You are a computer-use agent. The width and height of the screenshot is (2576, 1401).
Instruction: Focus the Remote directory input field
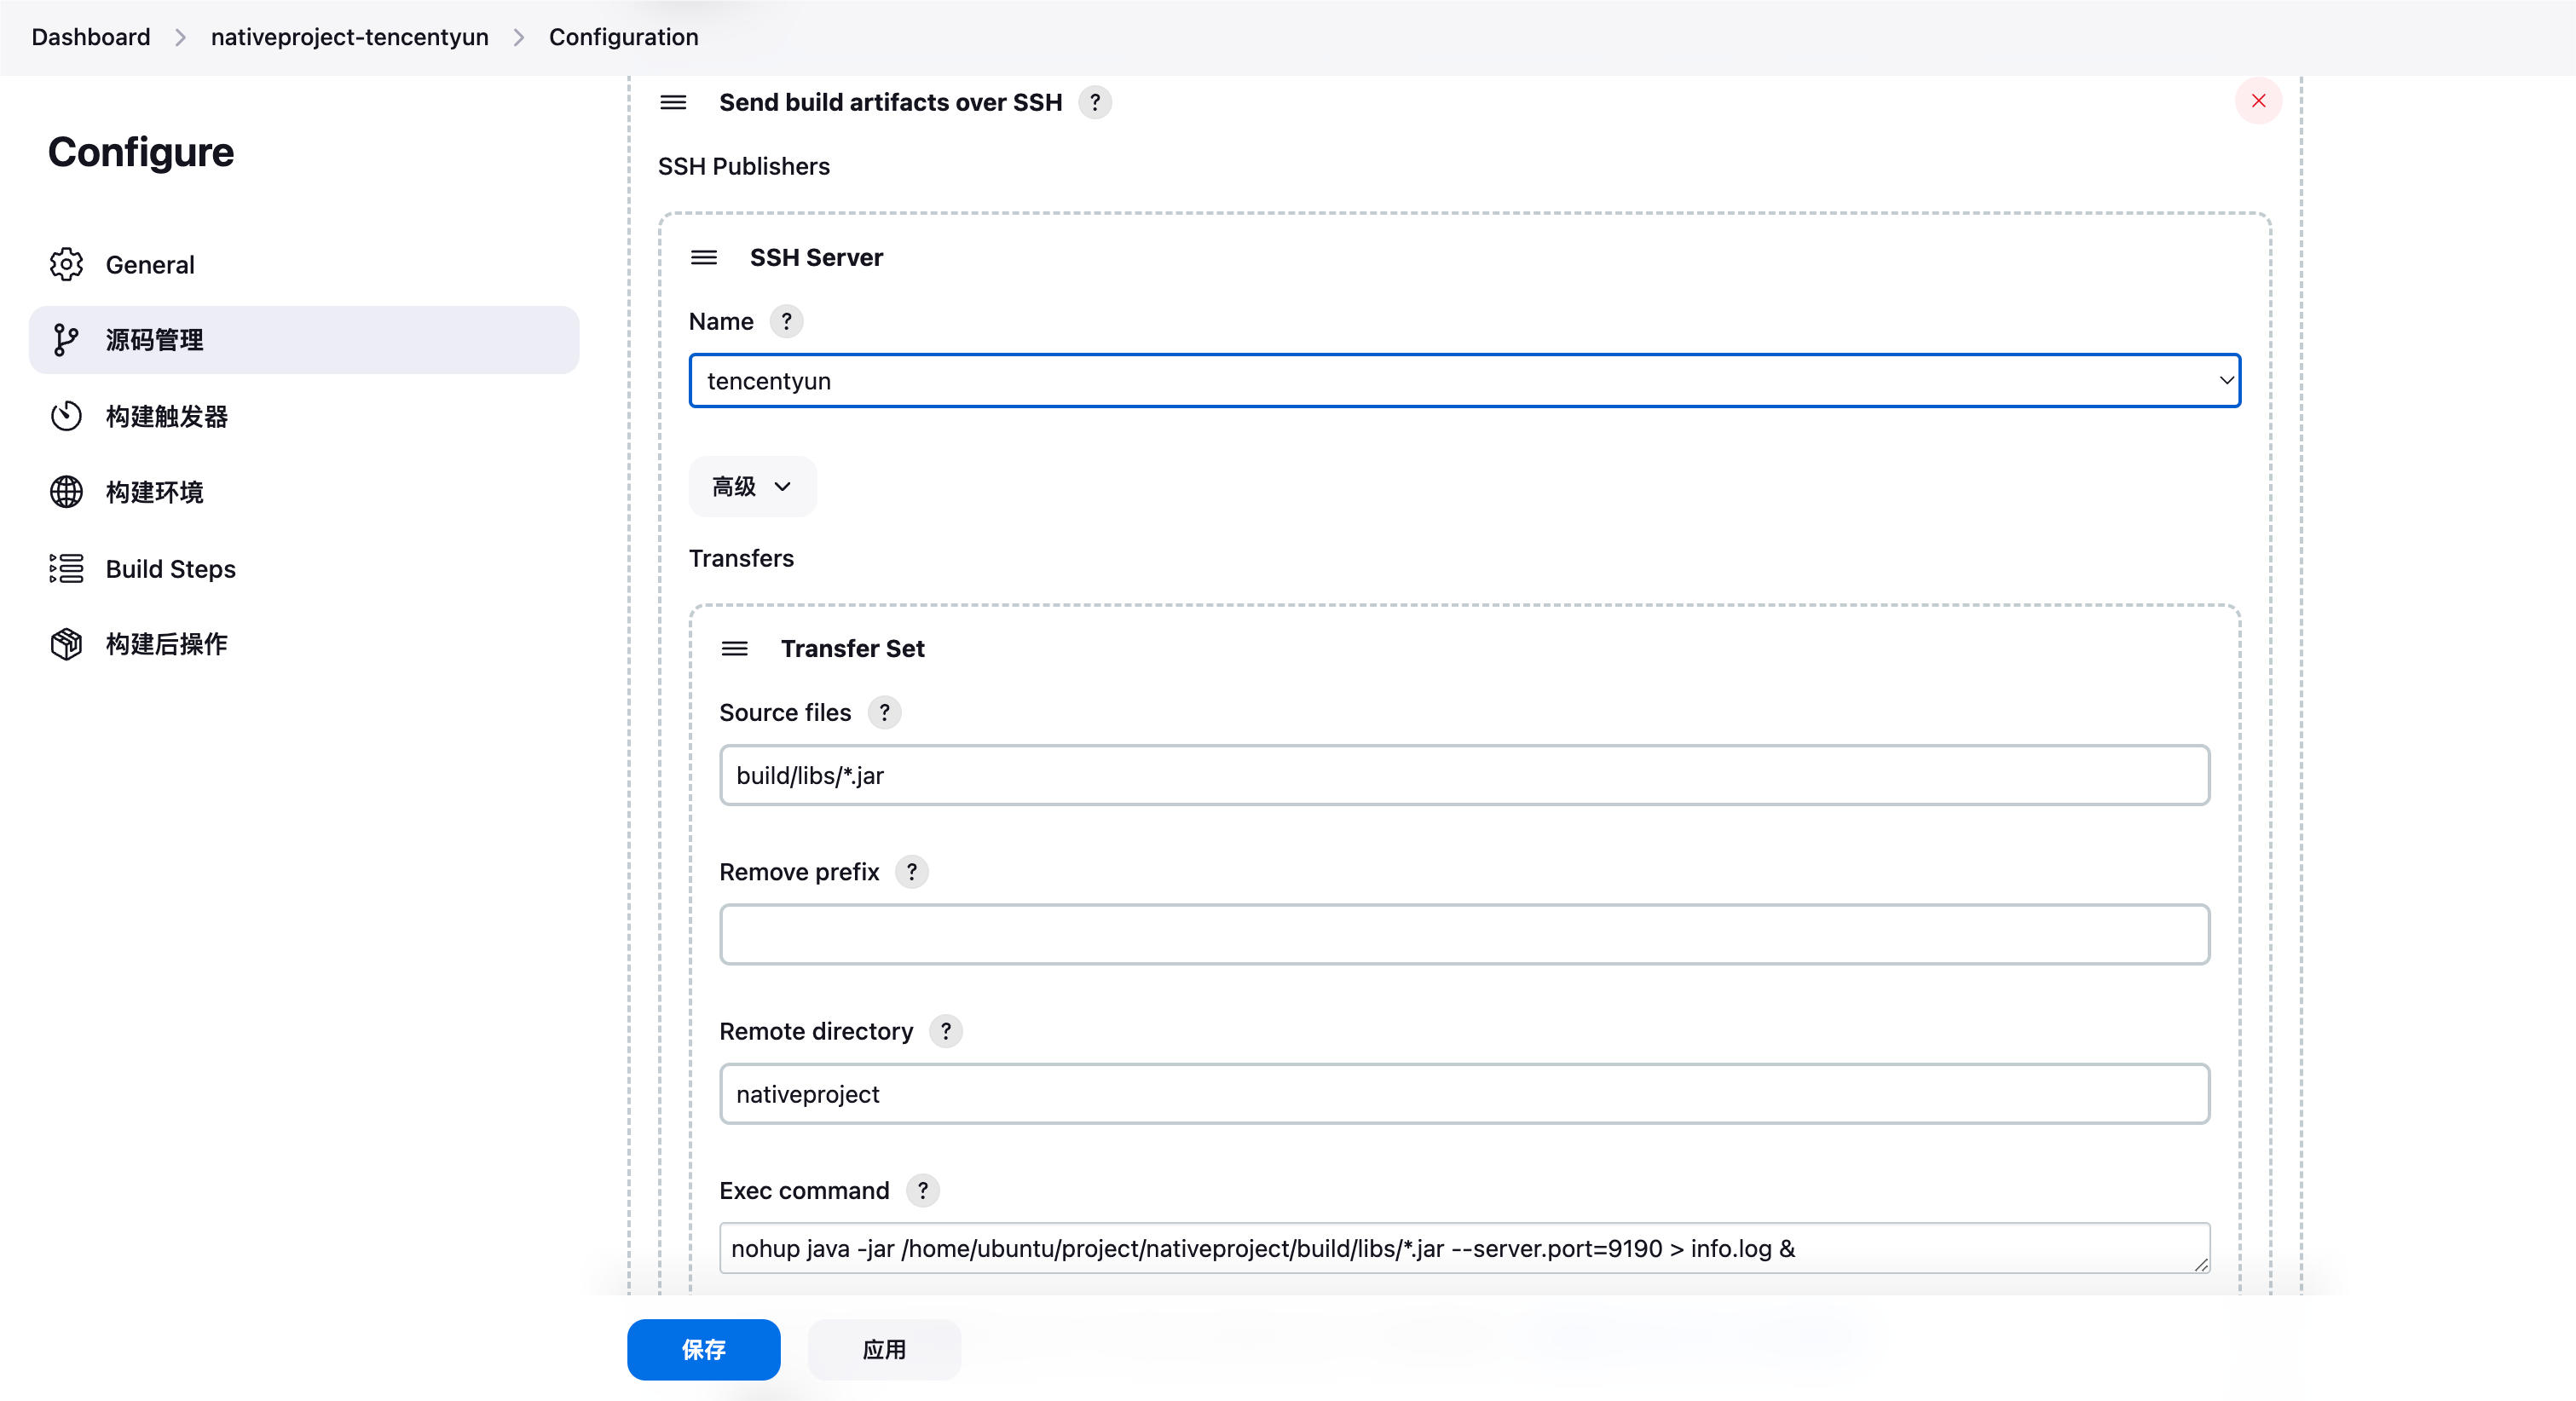pyautogui.click(x=1464, y=1093)
